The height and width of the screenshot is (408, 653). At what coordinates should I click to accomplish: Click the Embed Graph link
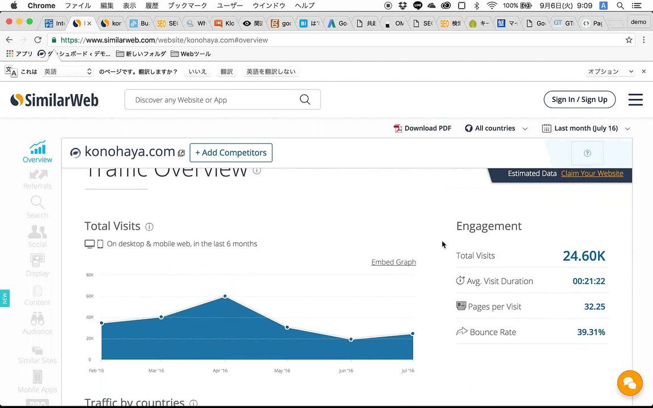pyautogui.click(x=393, y=262)
